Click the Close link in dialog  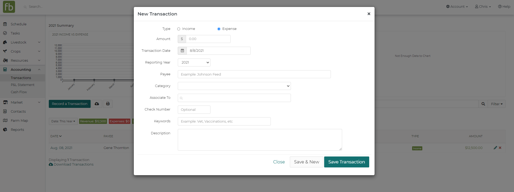point(279,162)
